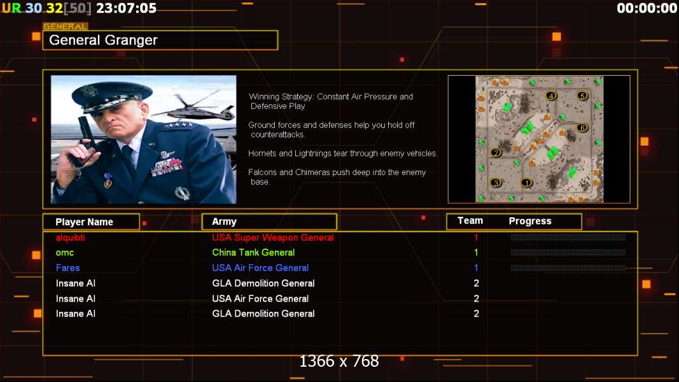This screenshot has height=382, width=679.
Task: Click the GENERAL label above the name box
Action: [66, 26]
